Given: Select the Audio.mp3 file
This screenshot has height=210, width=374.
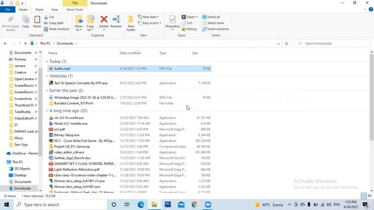Looking at the screenshot, I should pyautogui.click(x=130, y=69).
